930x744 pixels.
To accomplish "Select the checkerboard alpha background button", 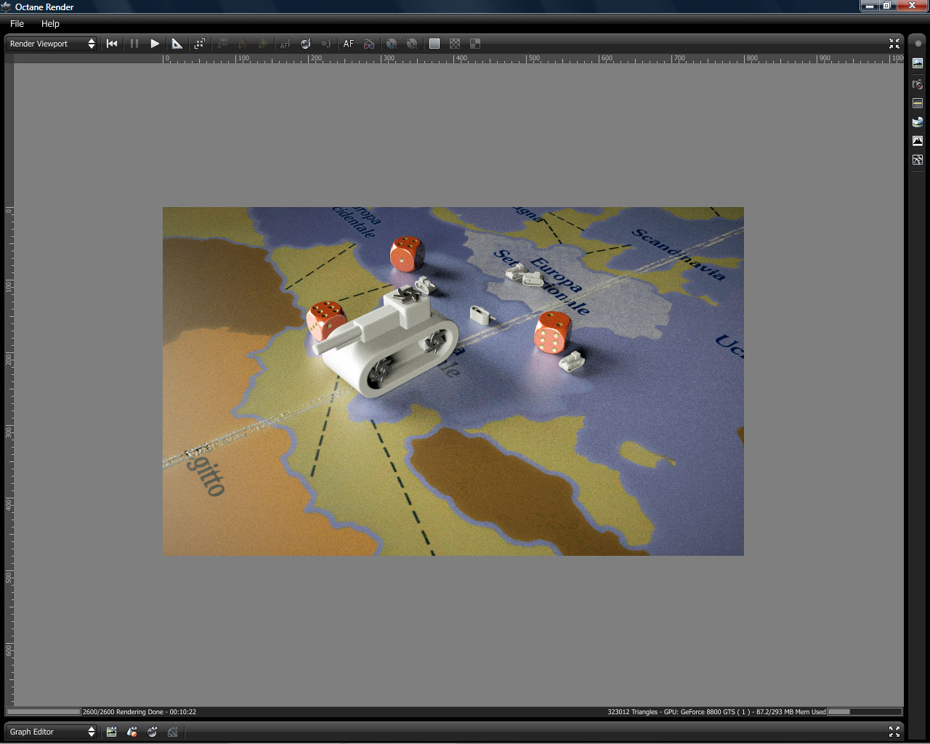I will coord(455,44).
